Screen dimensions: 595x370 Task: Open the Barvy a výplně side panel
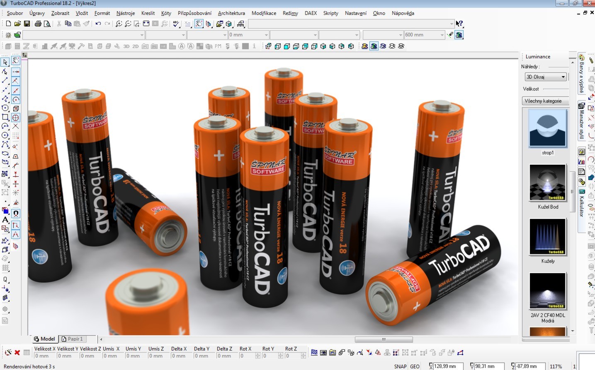click(582, 73)
